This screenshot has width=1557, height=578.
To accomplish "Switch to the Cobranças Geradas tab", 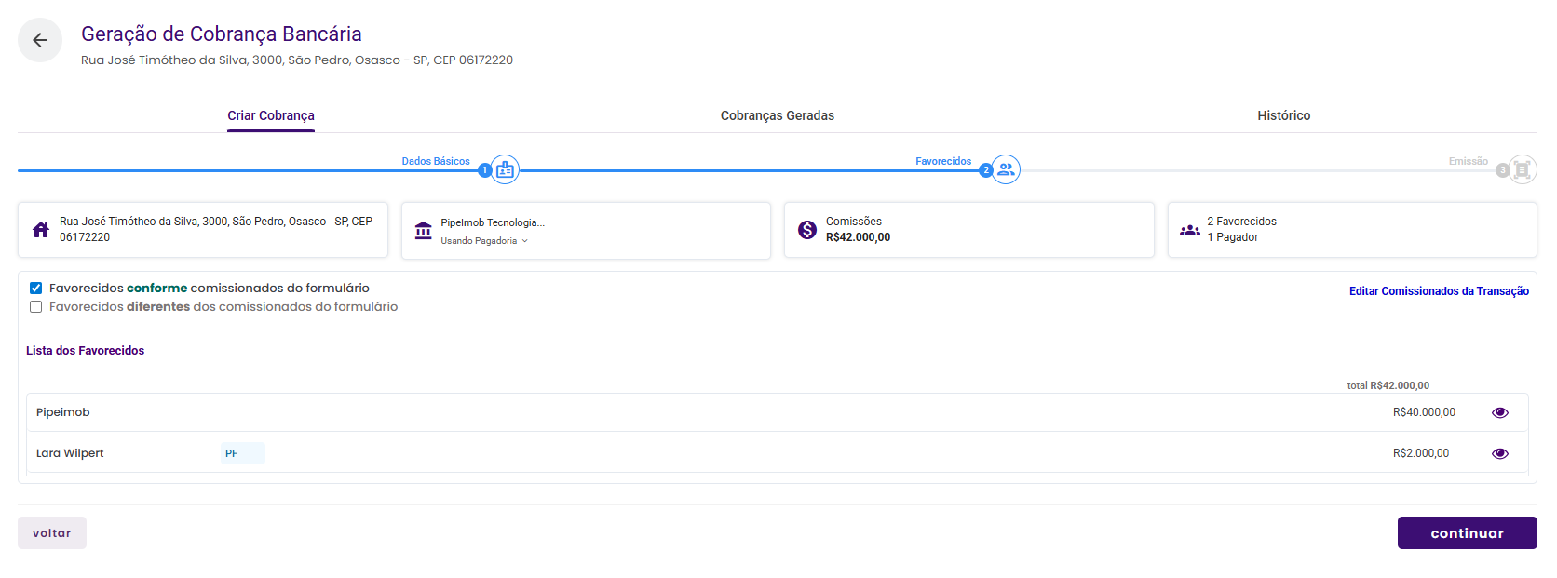I will tap(778, 115).
